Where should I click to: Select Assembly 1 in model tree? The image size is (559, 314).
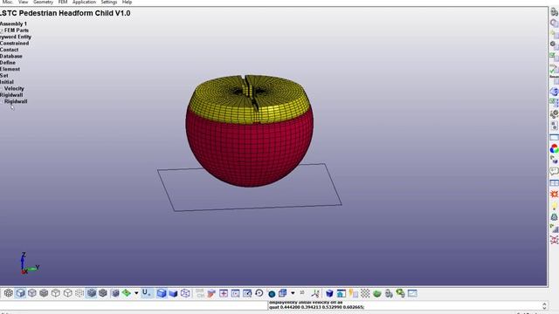click(13, 24)
